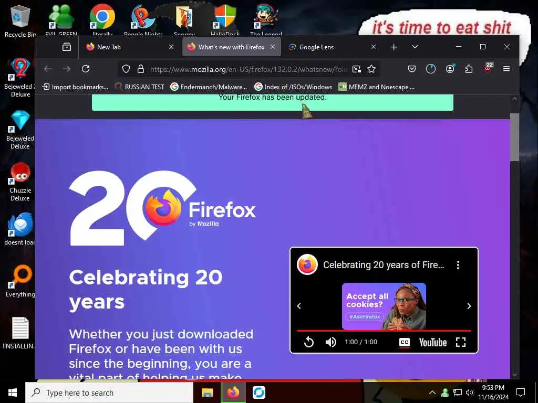This screenshot has width=538, height=403.
Task: Go back one page in Firefox
Action: point(48,69)
